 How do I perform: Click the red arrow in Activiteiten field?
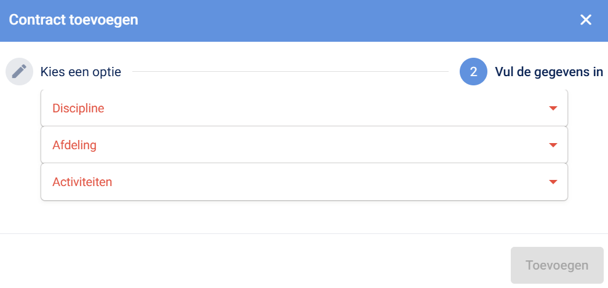pyautogui.click(x=553, y=182)
